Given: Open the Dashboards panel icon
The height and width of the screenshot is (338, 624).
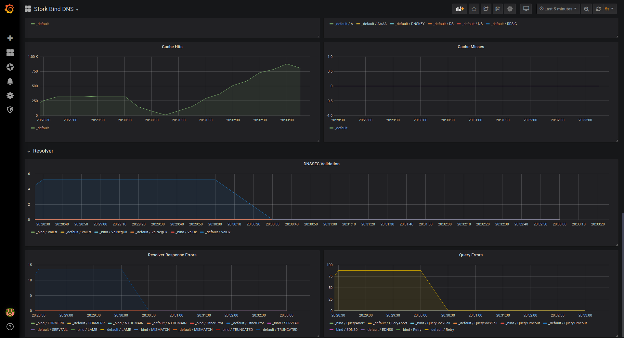Looking at the screenshot, I should click(x=10, y=52).
